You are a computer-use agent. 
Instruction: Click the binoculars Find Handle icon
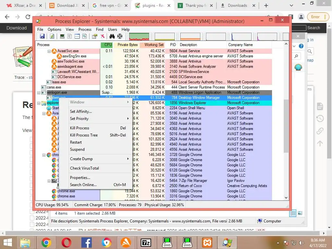click(112, 36)
